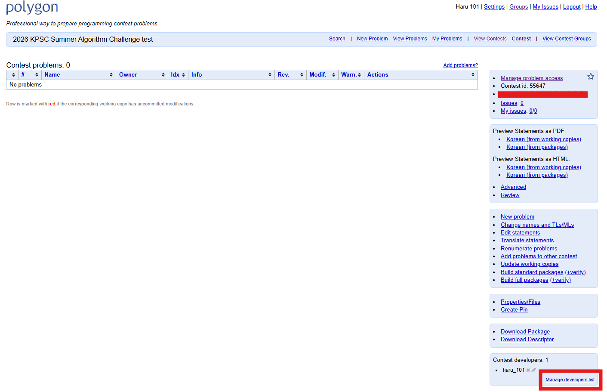Open Manage developers list

(x=570, y=380)
